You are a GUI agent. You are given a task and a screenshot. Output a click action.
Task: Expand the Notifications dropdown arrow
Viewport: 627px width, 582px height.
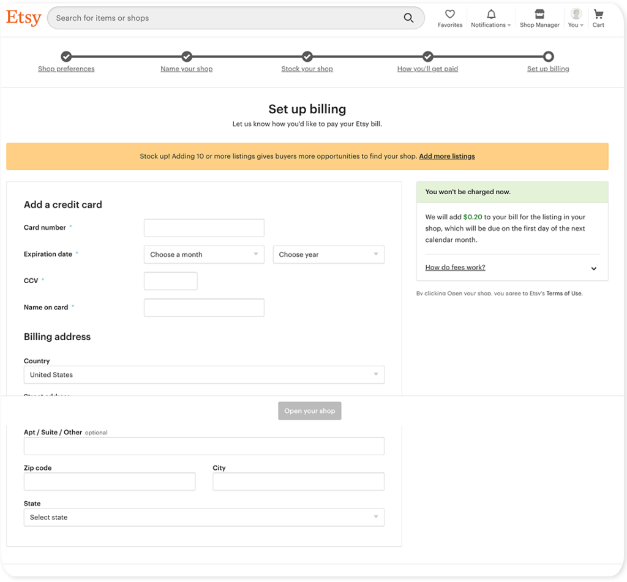pos(509,25)
